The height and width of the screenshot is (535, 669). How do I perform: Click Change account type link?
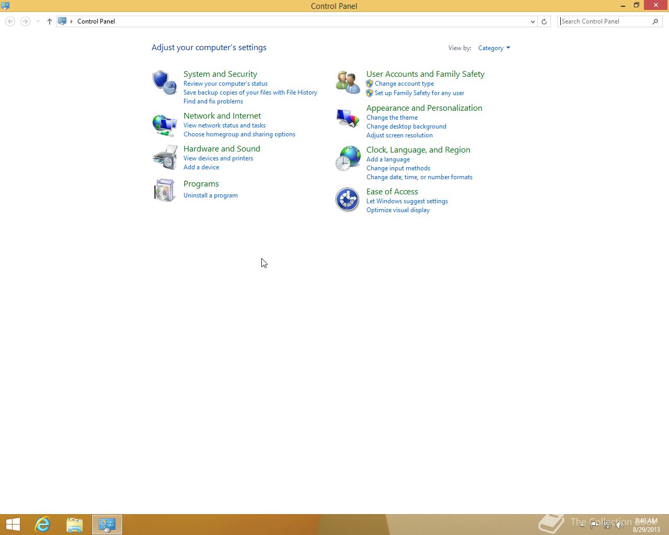(404, 84)
